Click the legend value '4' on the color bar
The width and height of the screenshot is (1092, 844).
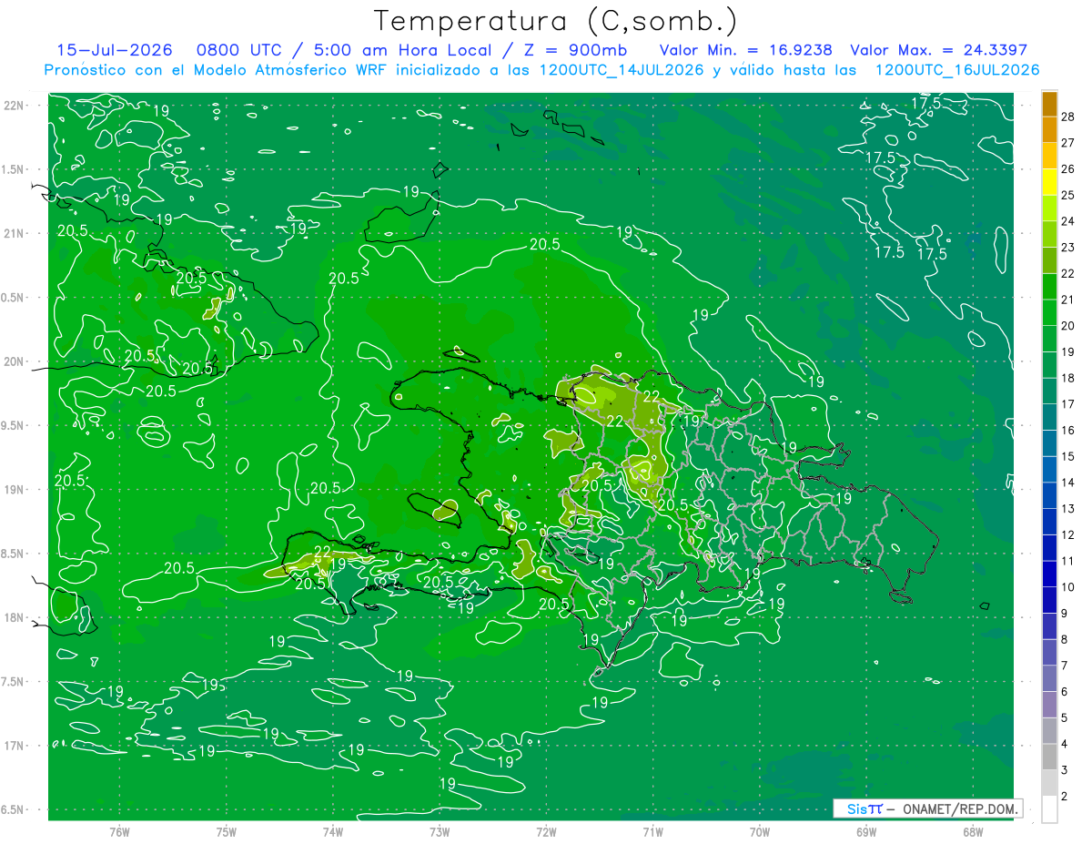pos(1066,745)
